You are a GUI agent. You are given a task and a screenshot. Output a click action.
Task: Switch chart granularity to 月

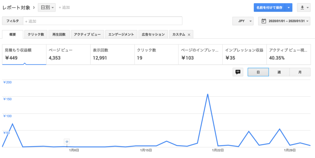coord(300,72)
